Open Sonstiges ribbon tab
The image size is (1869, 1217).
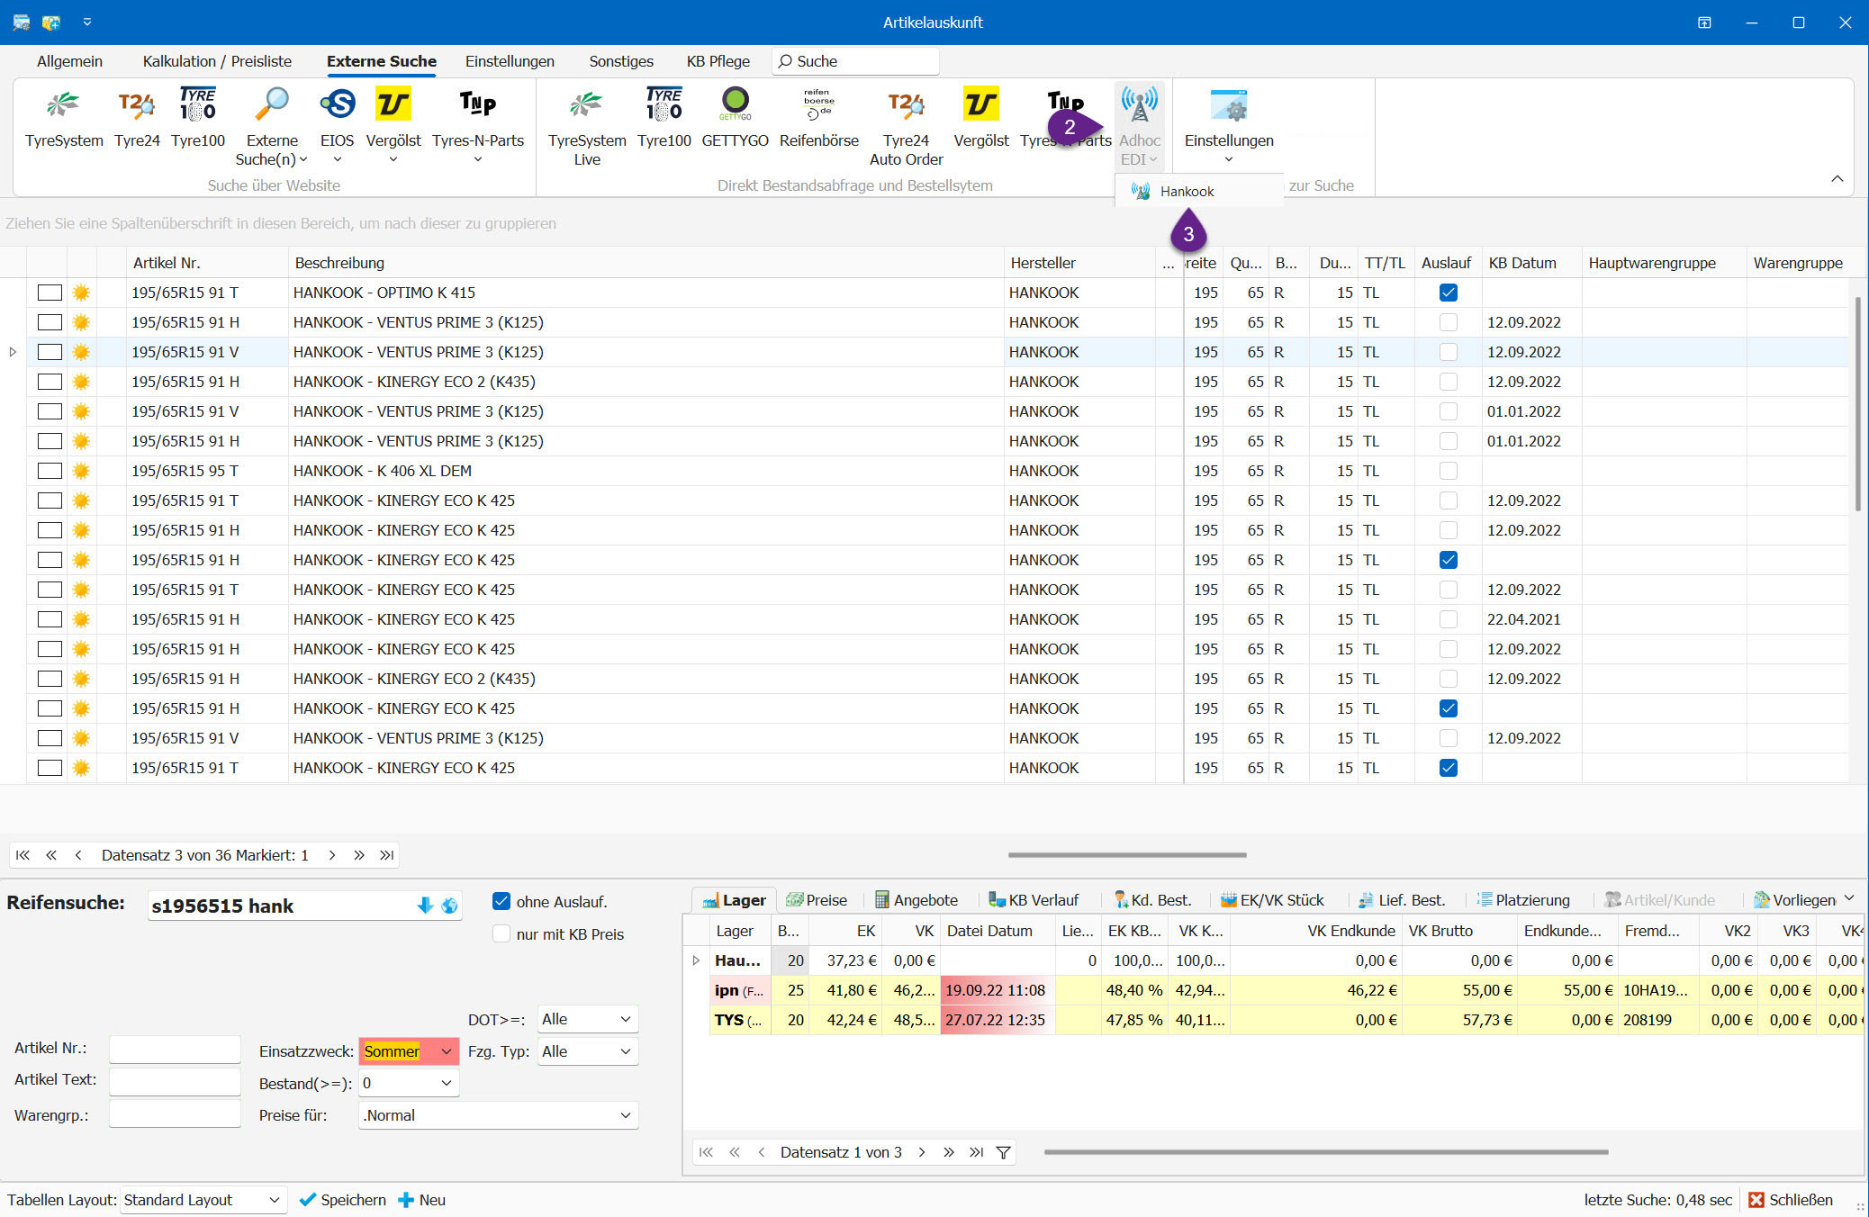621,61
